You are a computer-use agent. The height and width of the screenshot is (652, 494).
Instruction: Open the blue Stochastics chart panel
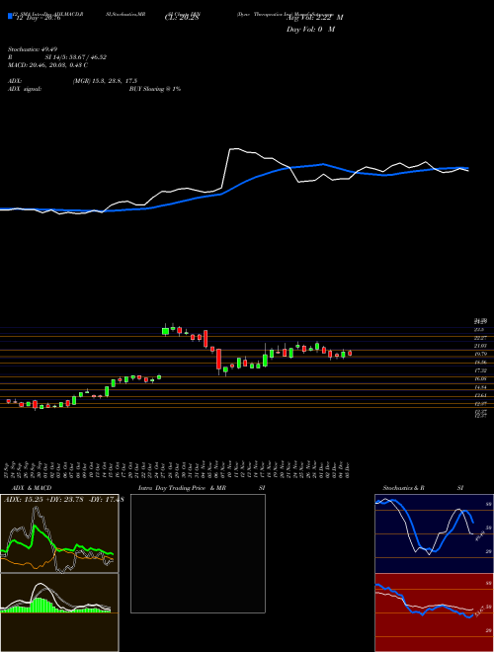click(x=434, y=533)
